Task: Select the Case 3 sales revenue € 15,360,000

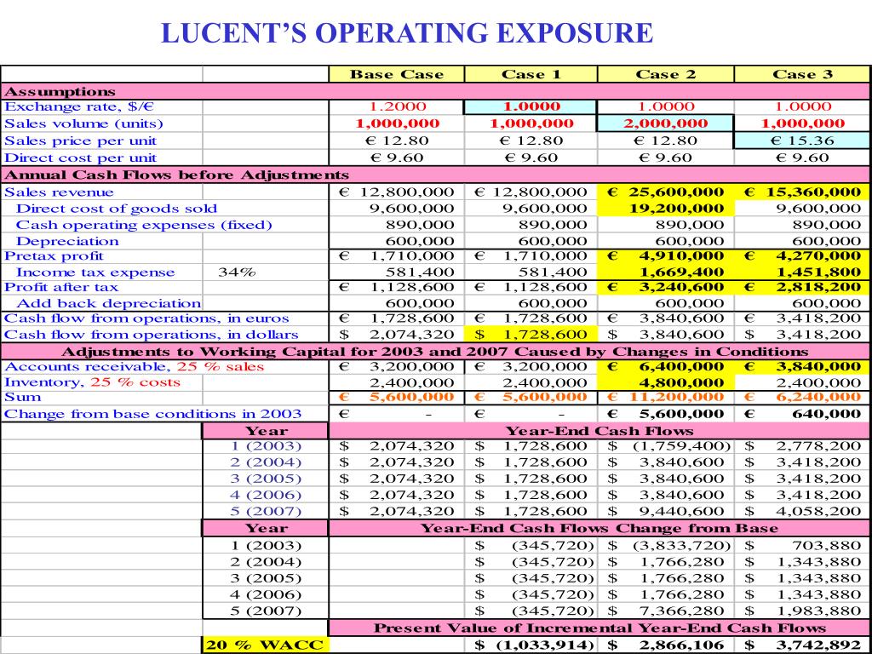Action: pyautogui.click(x=802, y=192)
